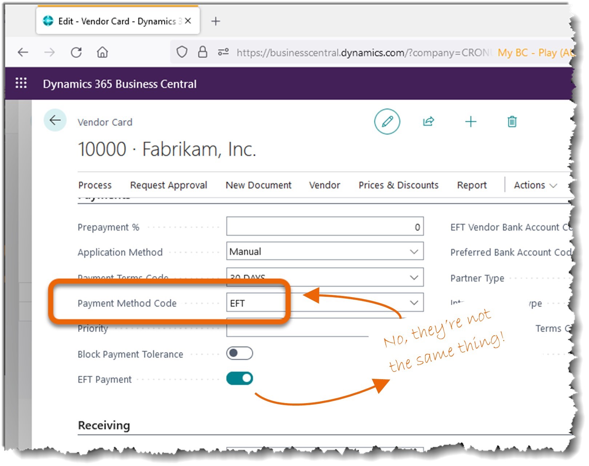Viewport: 589px width, 466px height.
Task: Click the Receiving section heading
Action: tap(104, 425)
